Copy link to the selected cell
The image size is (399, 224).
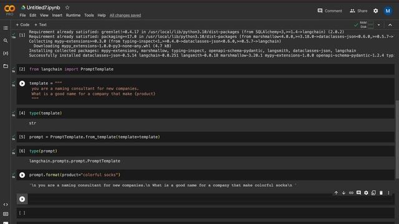(x=351, y=193)
